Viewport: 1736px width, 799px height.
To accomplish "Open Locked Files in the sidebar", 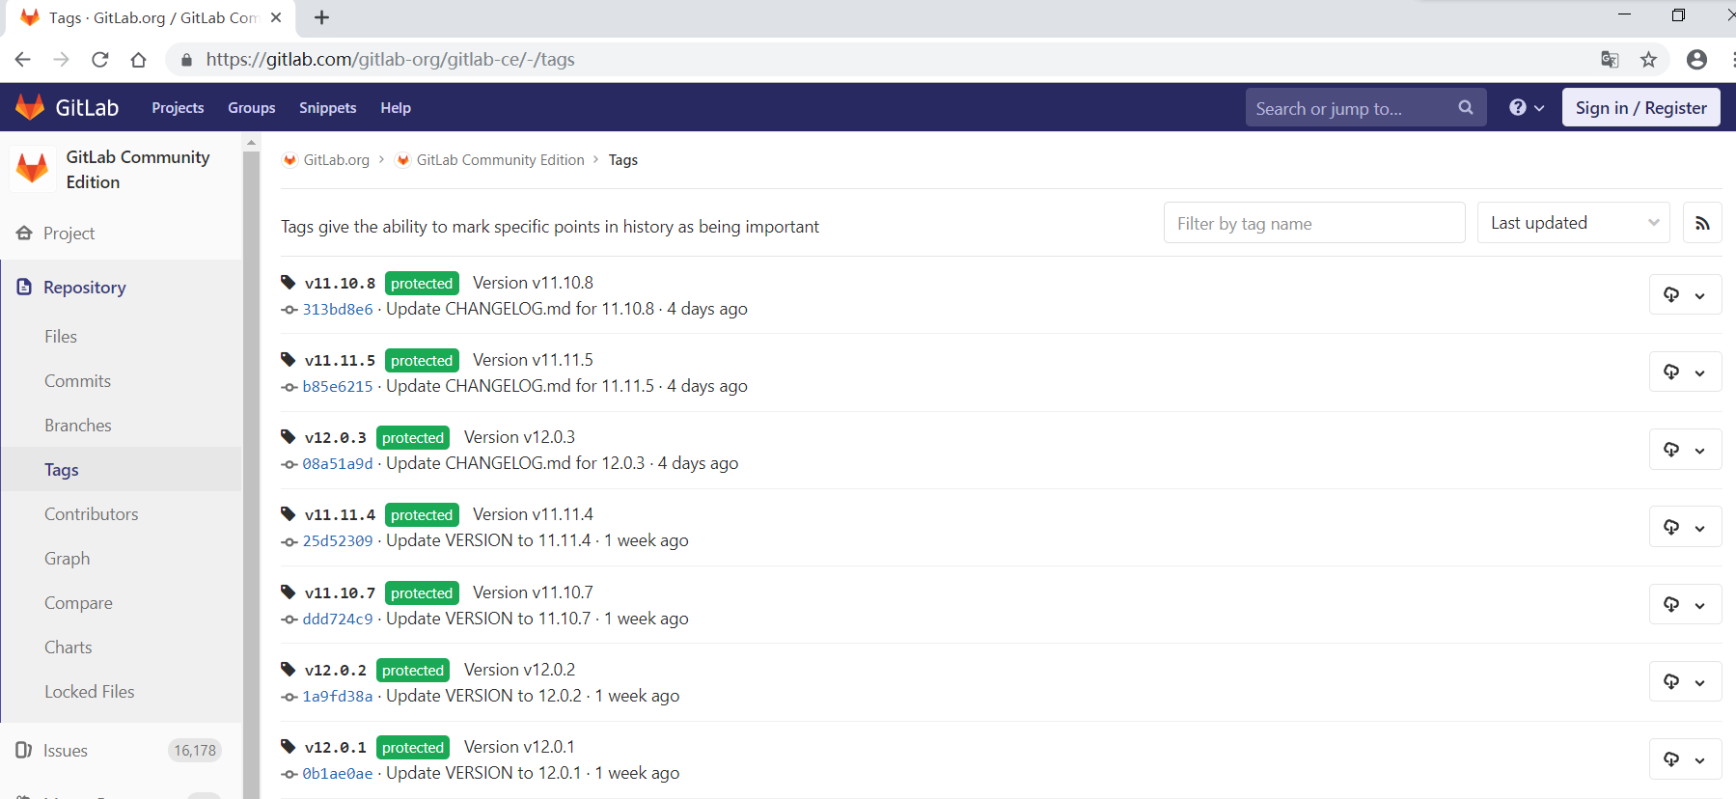I will pos(90,692).
